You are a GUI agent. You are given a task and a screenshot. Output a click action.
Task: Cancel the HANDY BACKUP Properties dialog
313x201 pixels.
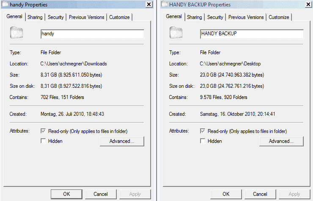tap(260, 194)
